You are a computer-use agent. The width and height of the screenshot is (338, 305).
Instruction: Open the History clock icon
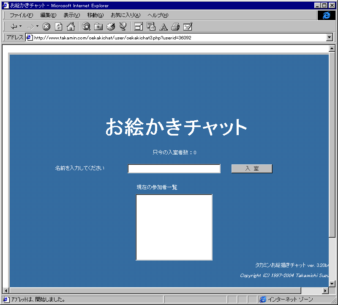pos(111,27)
